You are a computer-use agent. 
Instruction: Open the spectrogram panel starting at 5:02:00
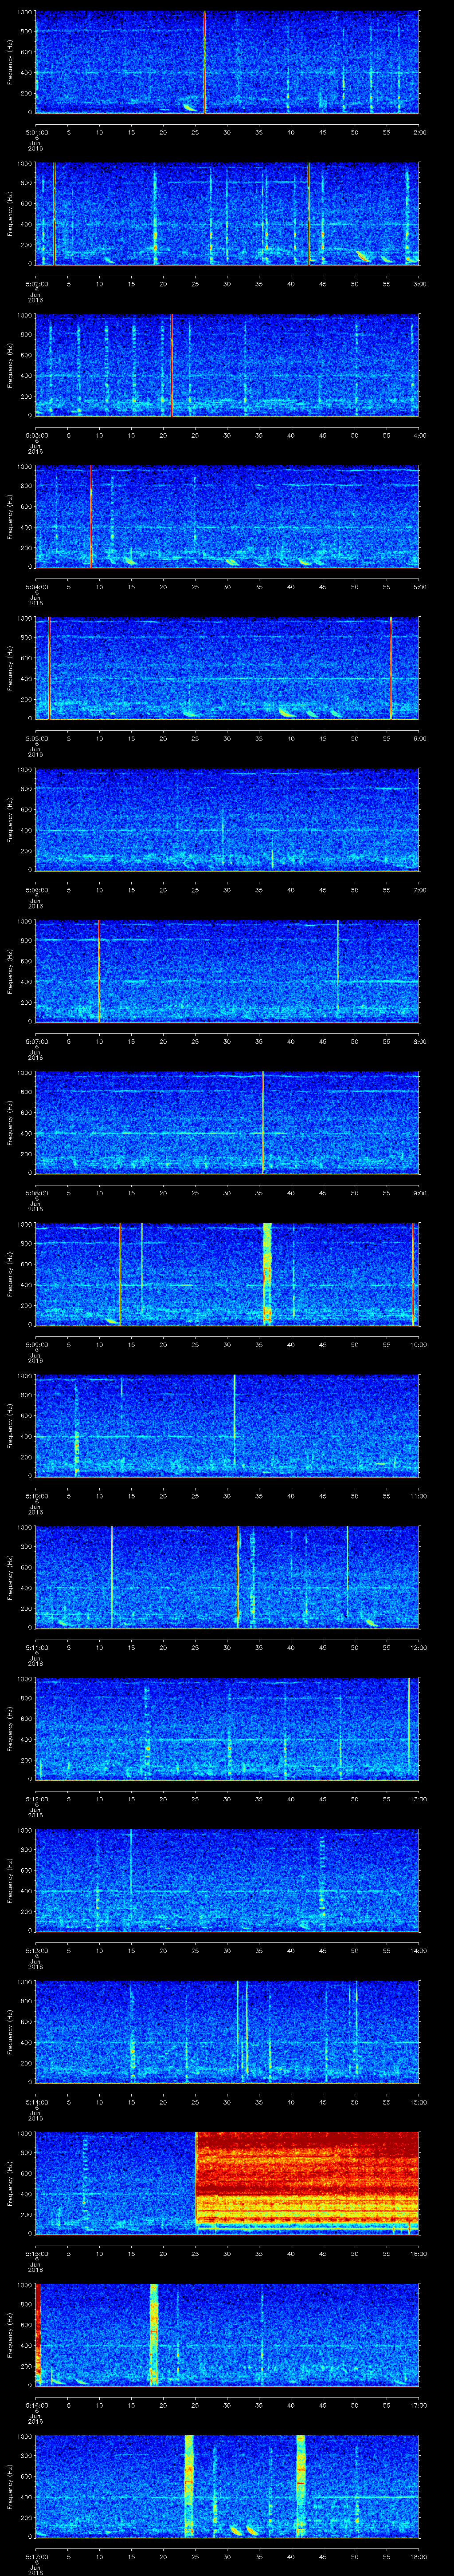(x=227, y=213)
